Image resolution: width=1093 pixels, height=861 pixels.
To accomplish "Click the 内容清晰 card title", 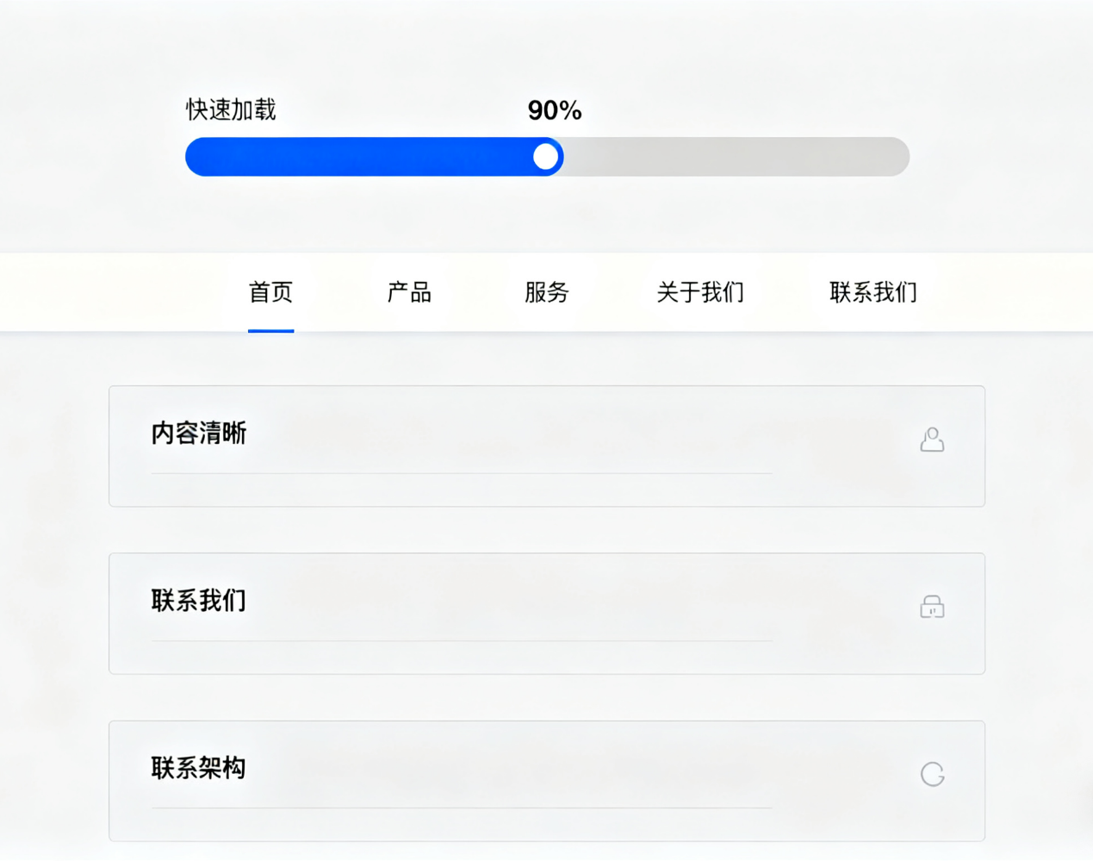I will [x=199, y=433].
